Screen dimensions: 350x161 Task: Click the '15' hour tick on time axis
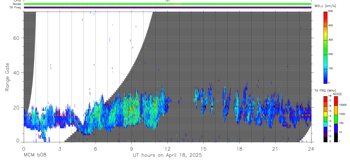tap(204, 149)
